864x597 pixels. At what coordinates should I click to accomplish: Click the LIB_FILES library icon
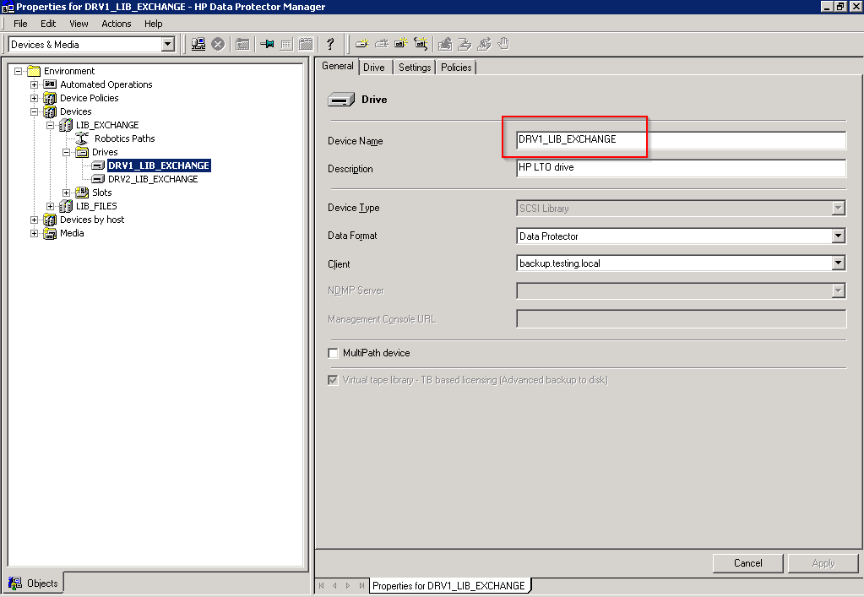tap(66, 206)
